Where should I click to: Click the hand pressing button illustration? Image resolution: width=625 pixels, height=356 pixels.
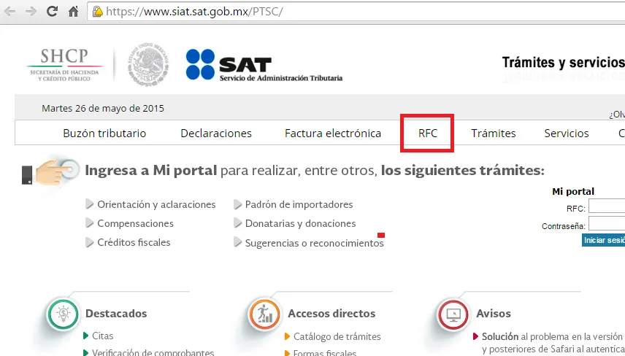coord(50,172)
